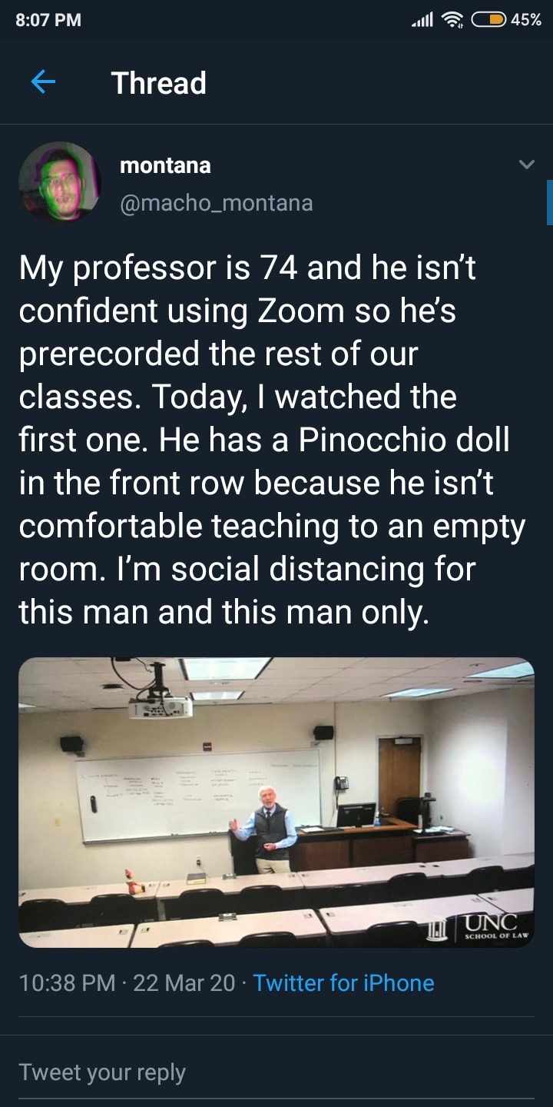The height and width of the screenshot is (1107, 553).
Task: Tap the cellular signal strength icon
Action: click(x=423, y=19)
